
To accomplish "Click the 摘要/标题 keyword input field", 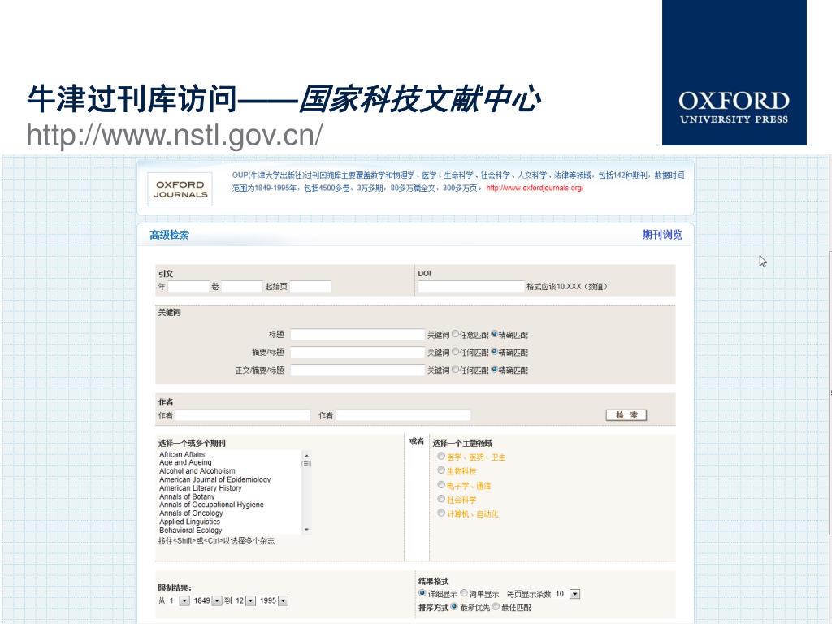I will pyautogui.click(x=357, y=353).
